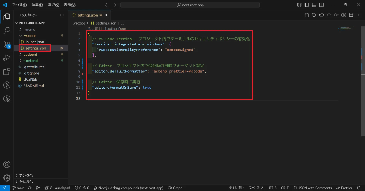This screenshot has width=365, height=191.
Task: Open Customize Layout icon in title bar
Action: coord(299,5)
